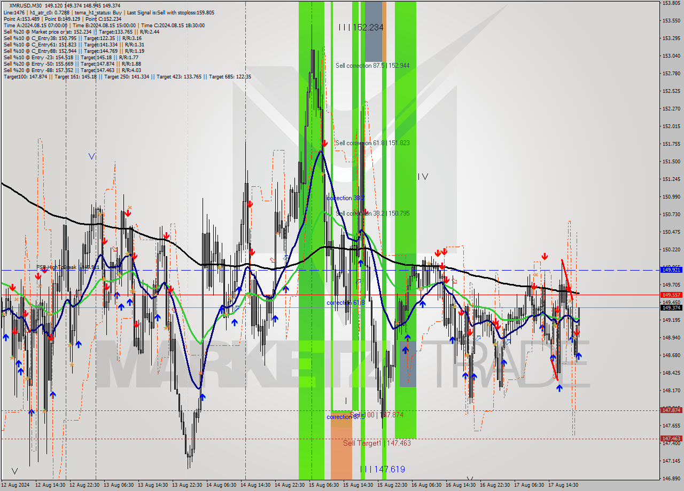Viewport: 684px width, 491px height.
Task: Click the '15 Aug 22:30' time axis label
Action: click(392, 485)
